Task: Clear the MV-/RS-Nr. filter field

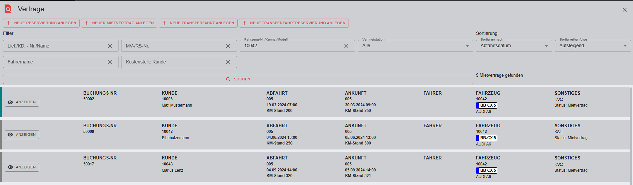Action: [228, 46]
